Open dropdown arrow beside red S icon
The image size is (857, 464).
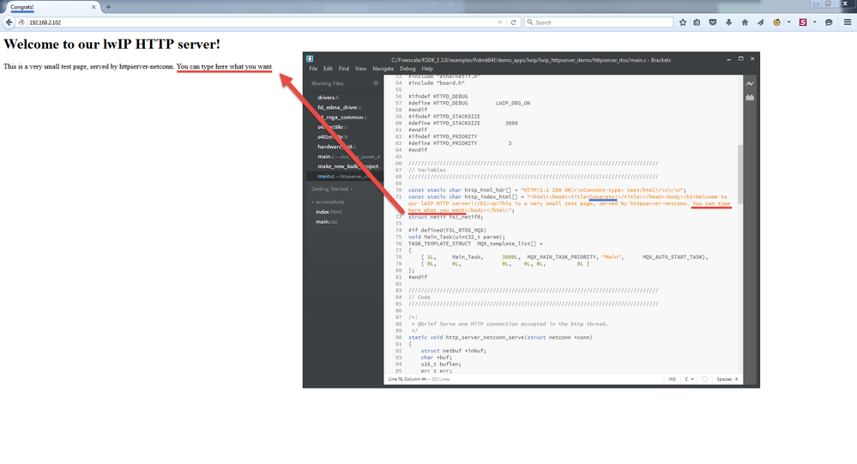point(814,22)
